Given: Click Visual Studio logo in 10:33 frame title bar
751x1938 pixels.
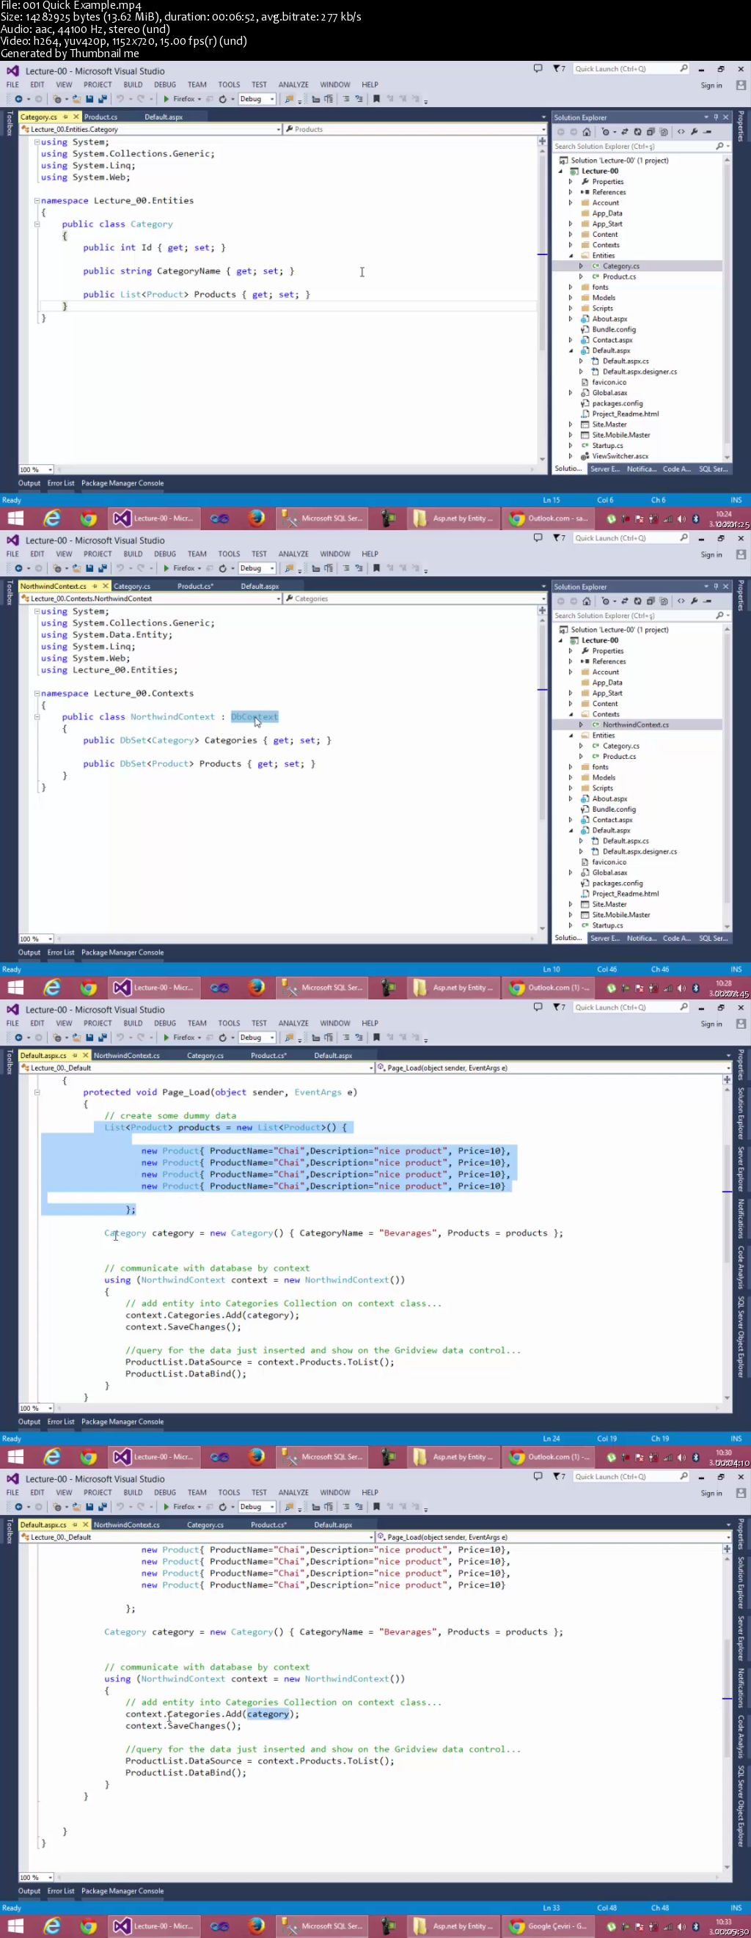Looking at the screenshot, I should pos(12,1479).
